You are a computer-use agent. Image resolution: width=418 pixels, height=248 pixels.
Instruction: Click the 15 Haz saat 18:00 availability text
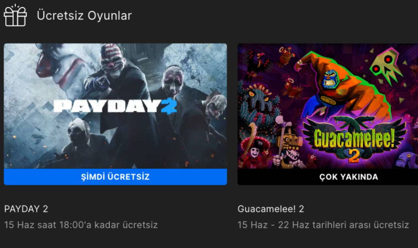coord(81,225)
